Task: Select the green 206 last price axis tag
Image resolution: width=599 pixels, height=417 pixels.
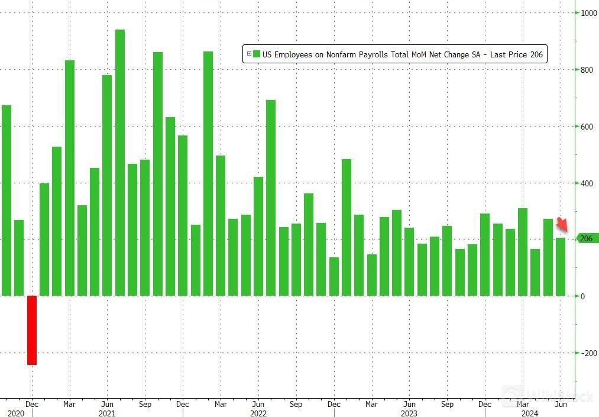Action: pos(587,238)
